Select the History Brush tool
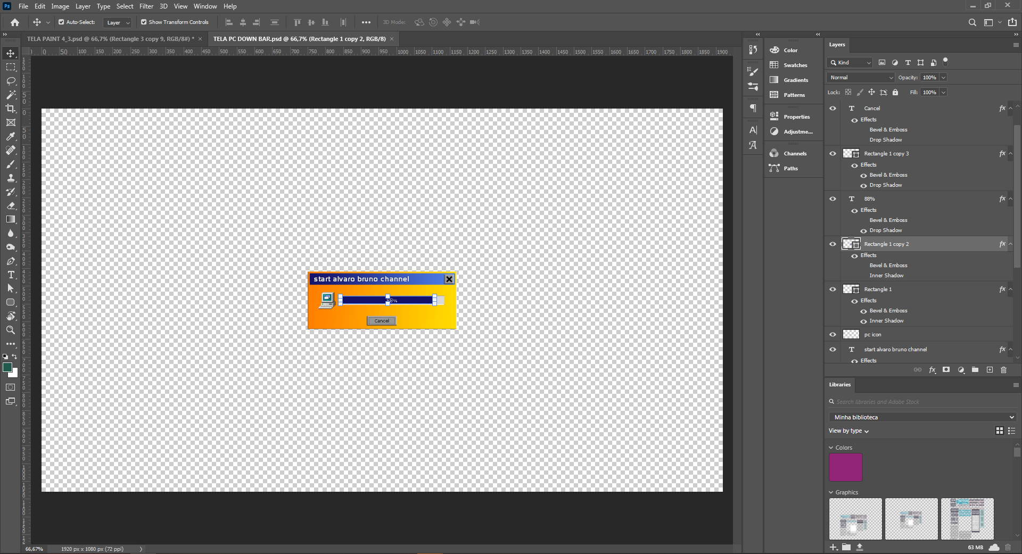Screen dimensions: 1022x554 tap(11, 192)
